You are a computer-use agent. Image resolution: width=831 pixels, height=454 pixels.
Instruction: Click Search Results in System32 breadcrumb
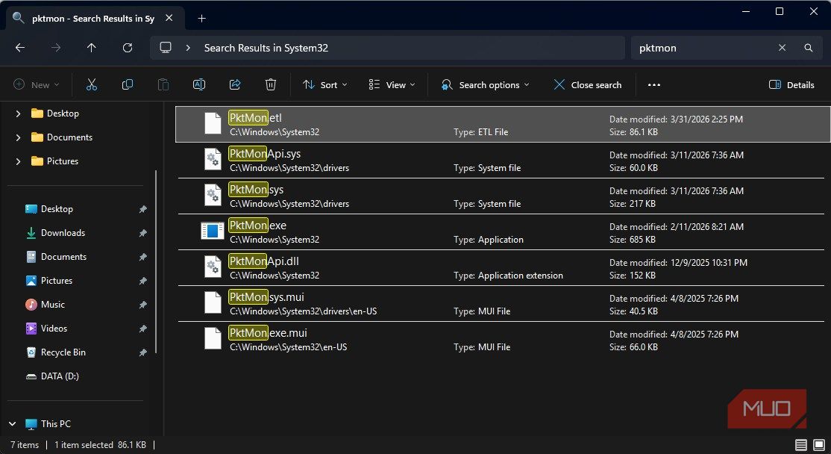(x=266, y=48)
